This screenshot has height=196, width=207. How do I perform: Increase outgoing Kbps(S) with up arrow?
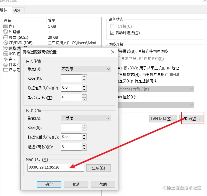[84, 126]
